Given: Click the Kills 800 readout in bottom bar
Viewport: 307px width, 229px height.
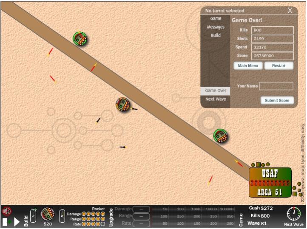Looking at the screenshot, I should pos(260,216).
